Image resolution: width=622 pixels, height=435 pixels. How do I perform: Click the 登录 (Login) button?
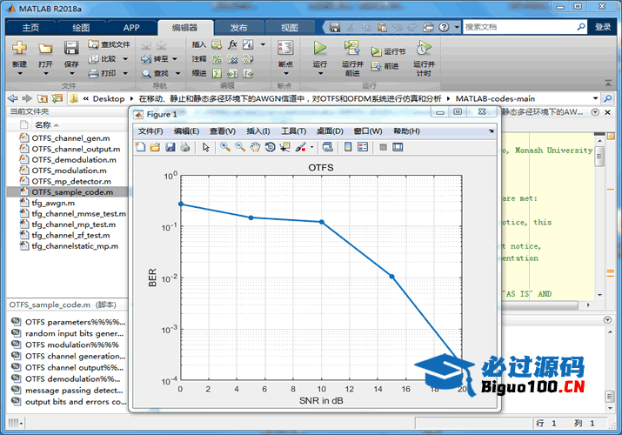tap(603, 27)
